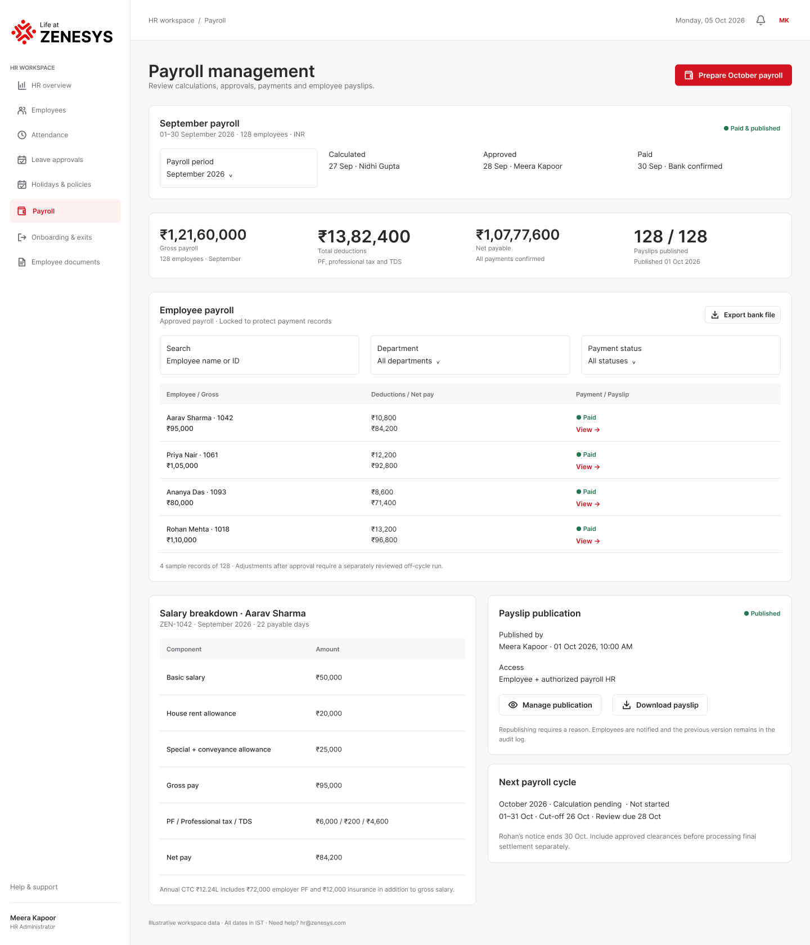Image resolution: width=810 pixels, height=945 pixels.
Task: Open notifications with the bell icon
Action: tap(760, 20)
